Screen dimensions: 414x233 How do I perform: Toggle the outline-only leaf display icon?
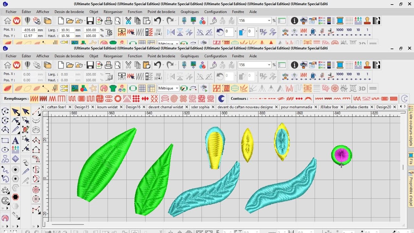click(28, 88)
